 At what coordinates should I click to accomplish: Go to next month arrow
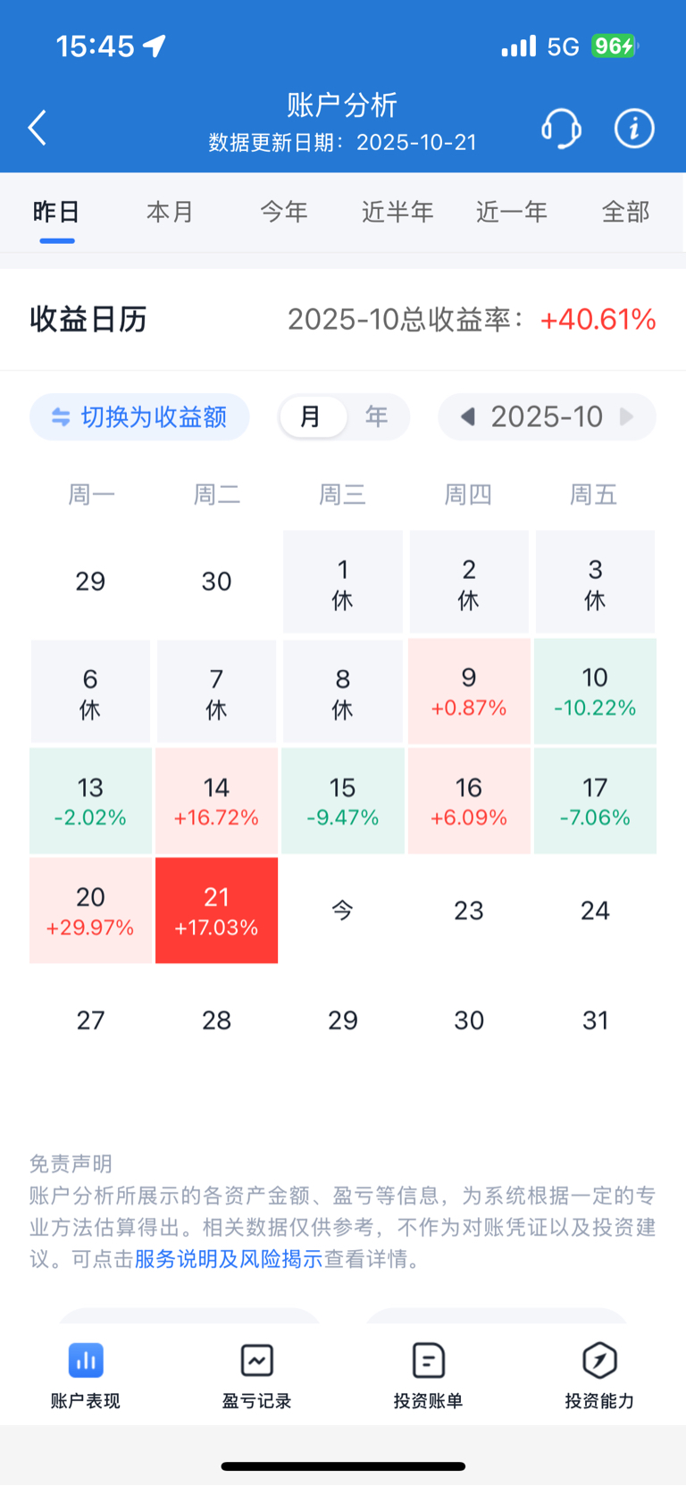(x=627, y=417)
